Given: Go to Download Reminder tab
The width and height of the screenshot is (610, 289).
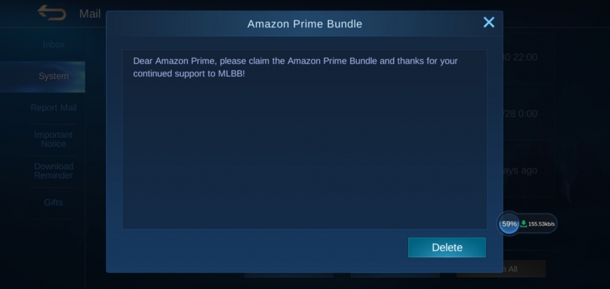Looking at the screenshot, I should coord(54,171).
